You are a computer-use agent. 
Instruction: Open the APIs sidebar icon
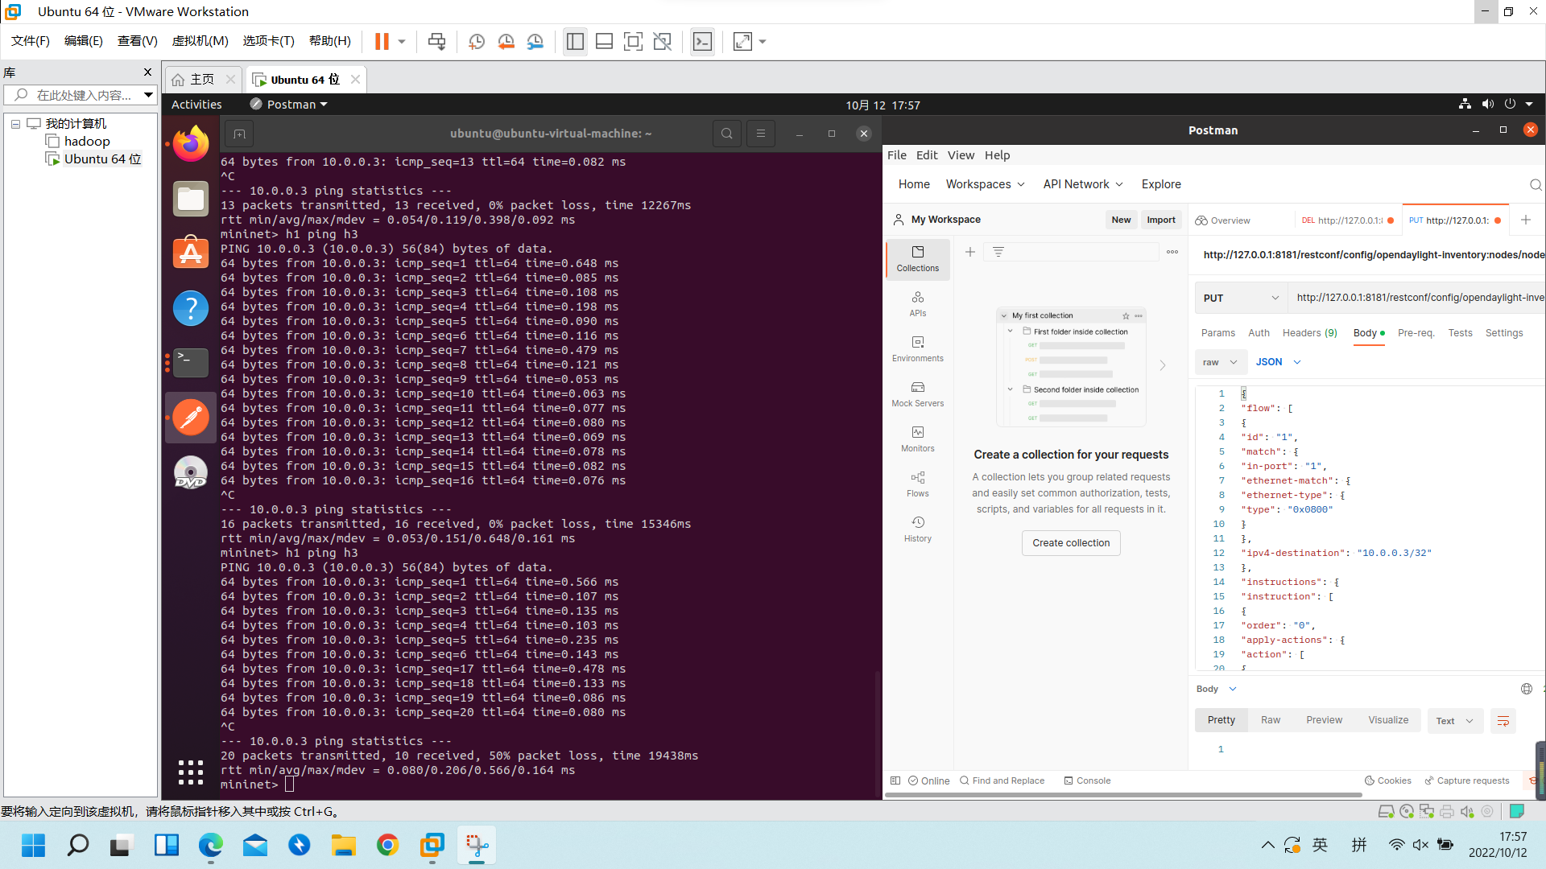(917, 303)
